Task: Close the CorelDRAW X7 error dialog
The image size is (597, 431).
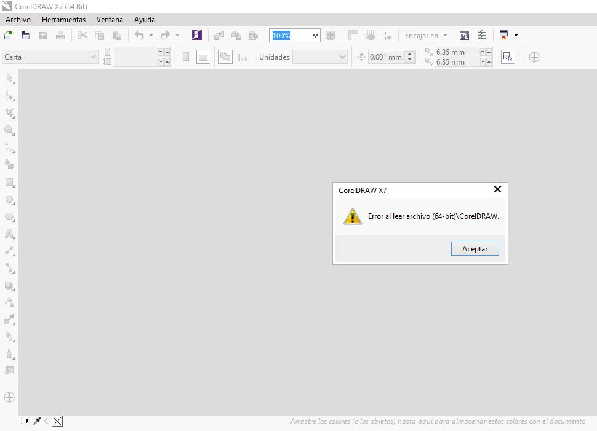Action: (x=497, y=189)
